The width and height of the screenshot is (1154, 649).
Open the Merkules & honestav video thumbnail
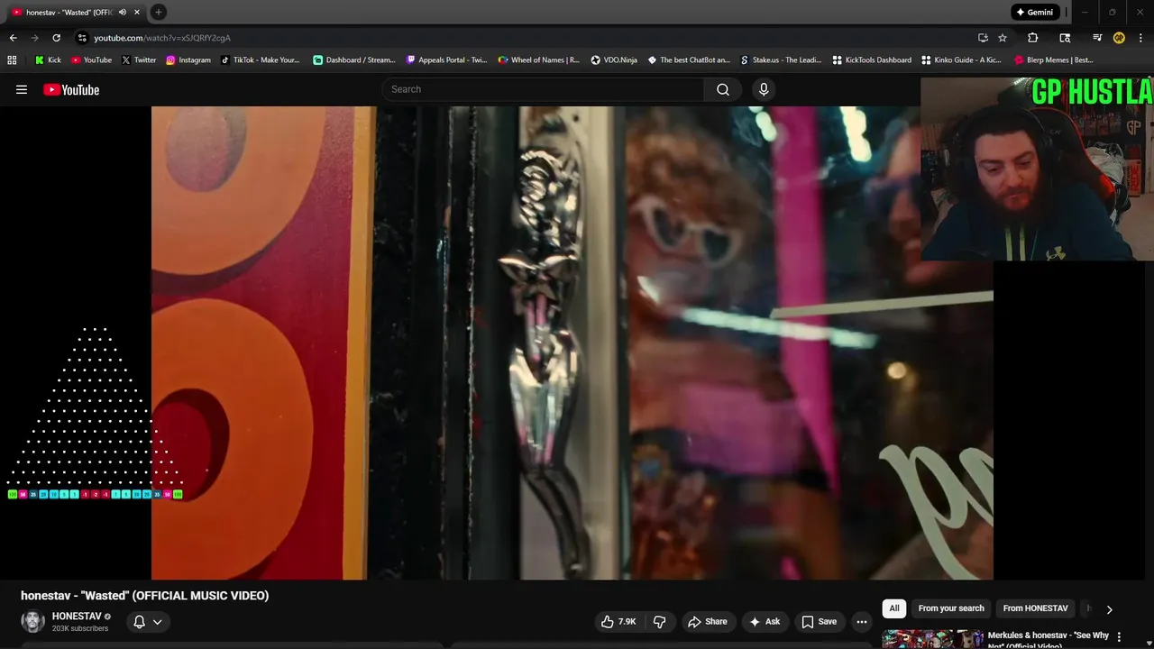pos(932,638)
